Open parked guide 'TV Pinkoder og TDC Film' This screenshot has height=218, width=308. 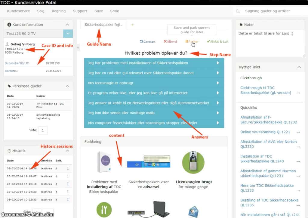pos(50,105)
